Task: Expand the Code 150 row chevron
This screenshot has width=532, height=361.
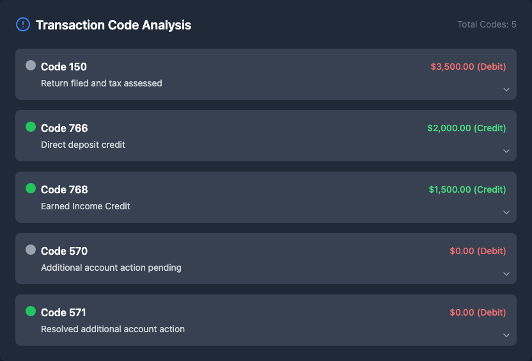Action: point(506,90)
